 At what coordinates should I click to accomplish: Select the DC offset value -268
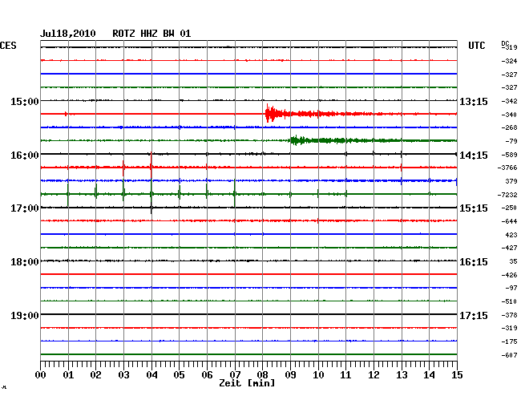coord(509,127)
